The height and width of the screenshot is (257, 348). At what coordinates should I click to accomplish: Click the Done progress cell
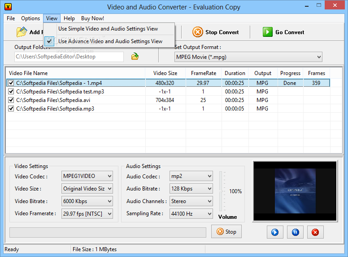(290, 83)
